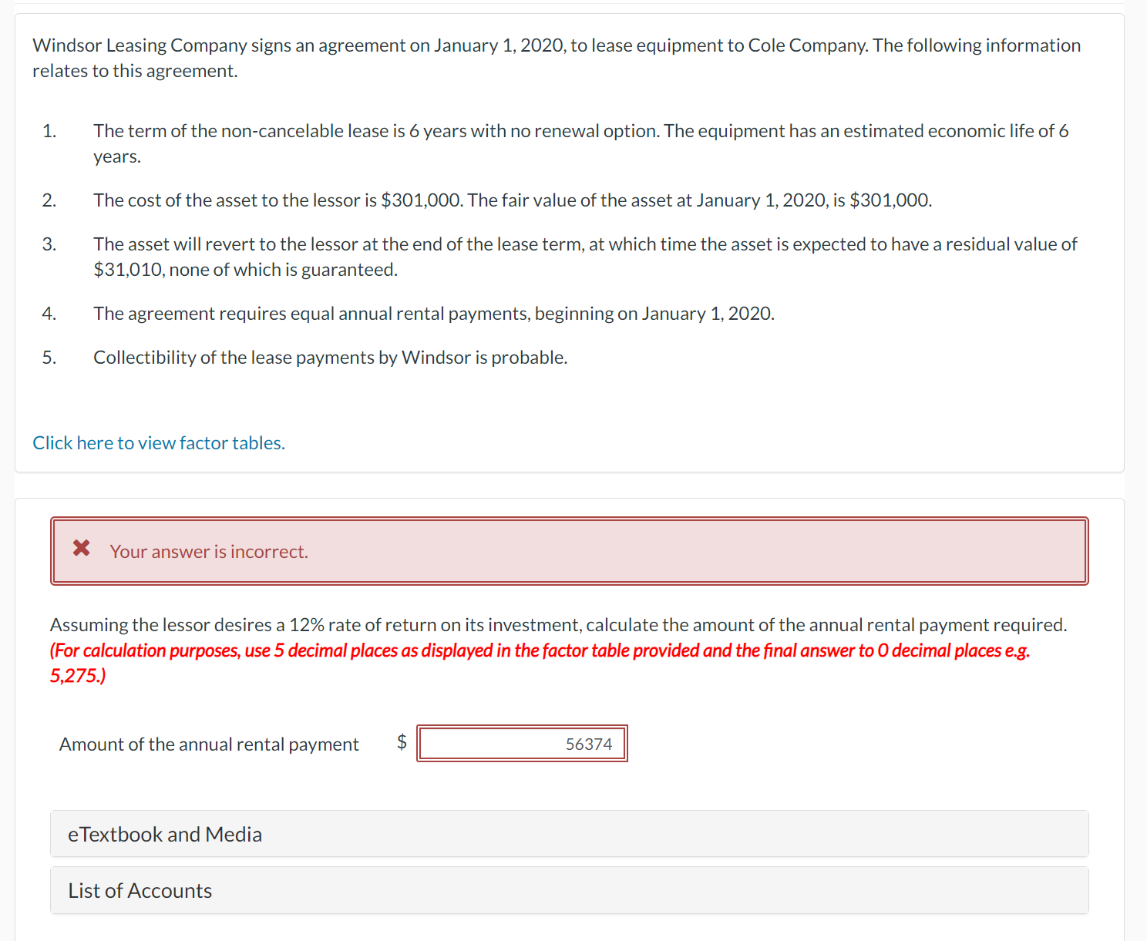The height and width of the screenshot is (941, 1147).
Task: Select the item about equal annual rental payments
Action: pos(434,314)
